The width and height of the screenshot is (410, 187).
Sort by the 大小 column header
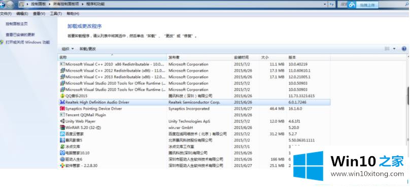(273, 57)
